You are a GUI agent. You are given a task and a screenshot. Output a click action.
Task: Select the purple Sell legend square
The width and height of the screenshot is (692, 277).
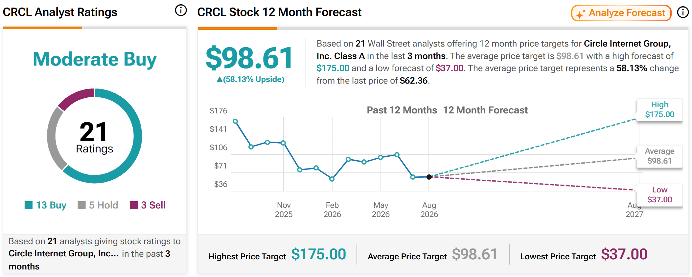(134, 205)
